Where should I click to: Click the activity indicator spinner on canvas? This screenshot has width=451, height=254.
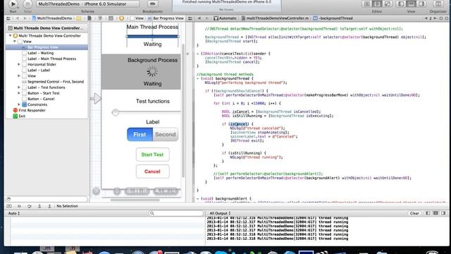(x=152, y=71)
